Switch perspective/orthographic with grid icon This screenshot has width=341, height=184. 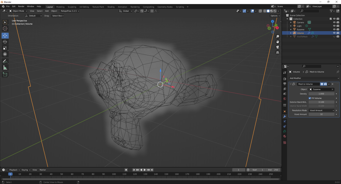coord(278,53)
